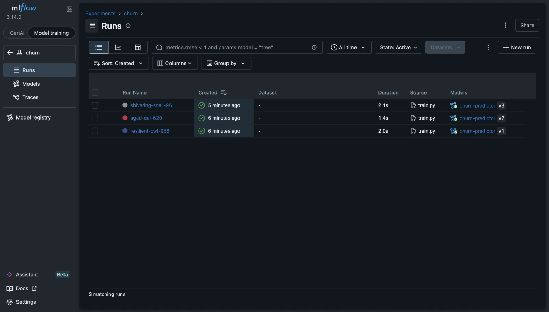
Task: Open the page overflow menu beside Share
Action: coord(505,25)
